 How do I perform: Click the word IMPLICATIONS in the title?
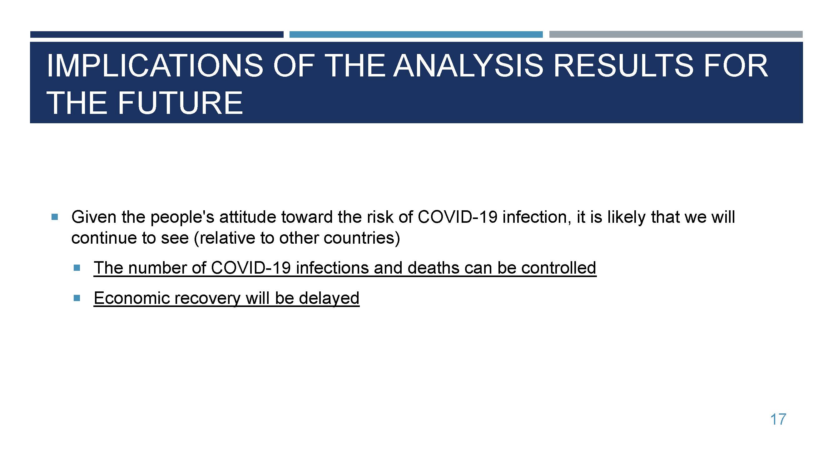tap(155, 66)
